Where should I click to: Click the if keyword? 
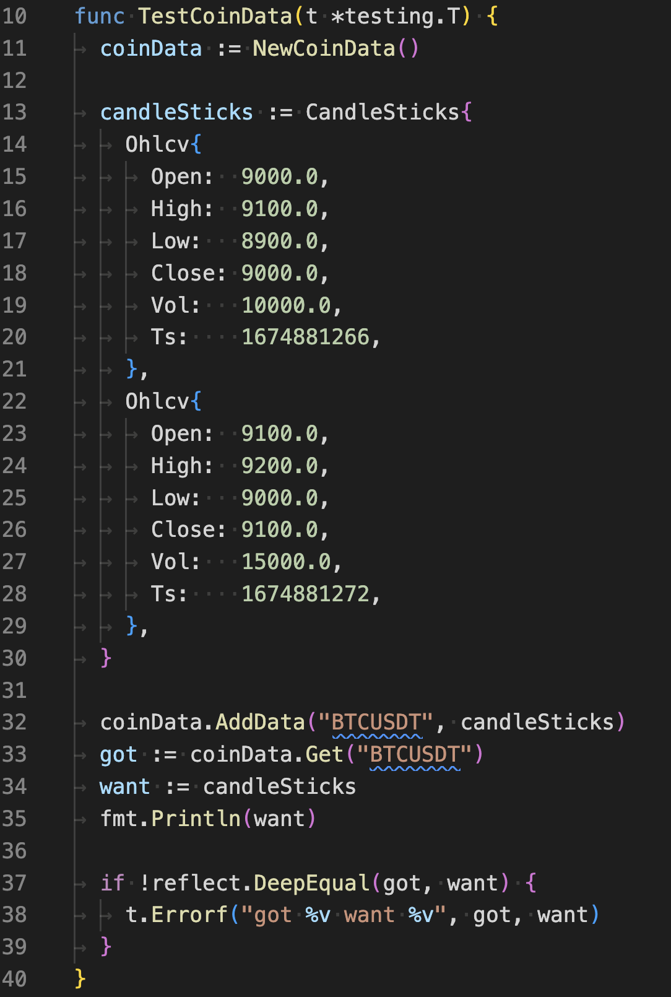click(112, 883)
